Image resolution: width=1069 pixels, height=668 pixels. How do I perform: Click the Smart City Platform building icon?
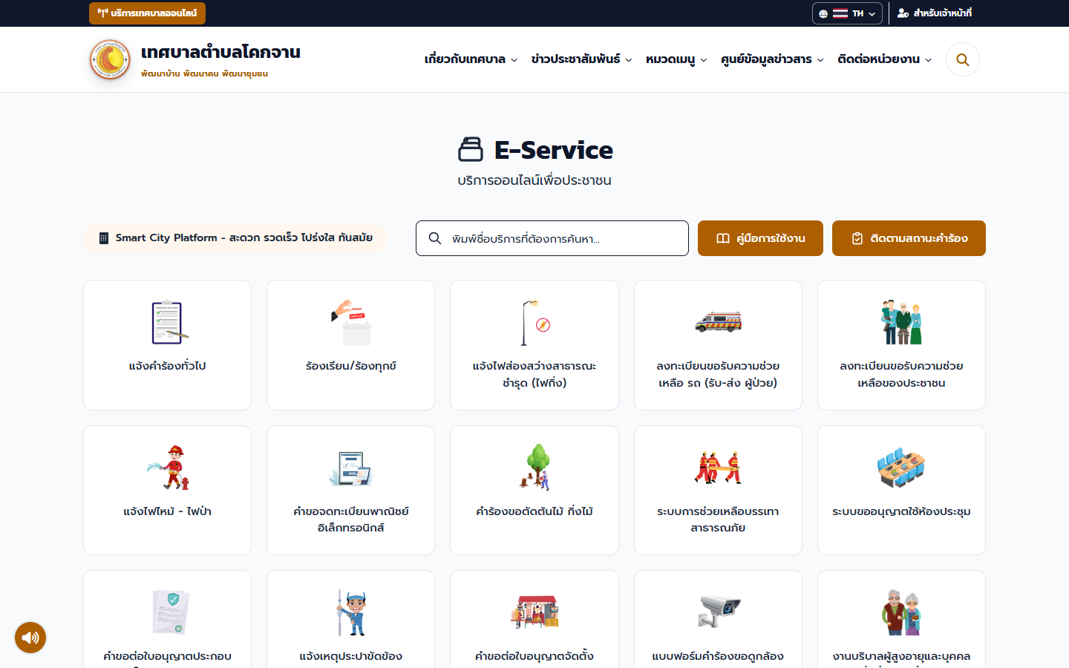coord(104,238)
